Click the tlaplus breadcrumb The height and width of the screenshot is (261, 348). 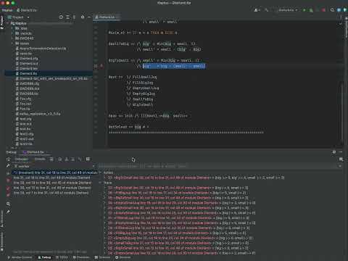(7, 10)
